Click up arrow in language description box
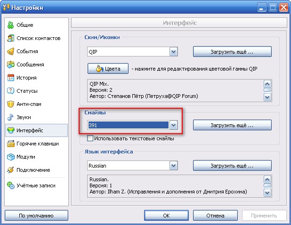The height and width of the screenshot is (225, 291). tap(267, 180)
